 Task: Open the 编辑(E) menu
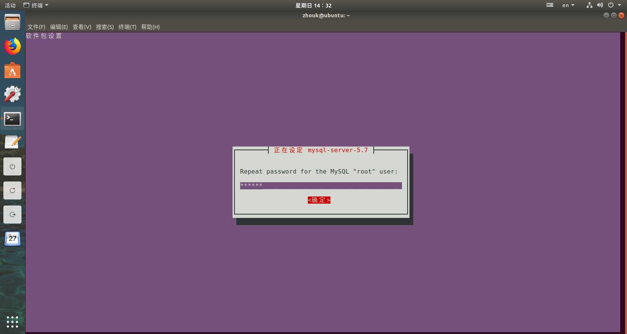[x=59, y=27]
